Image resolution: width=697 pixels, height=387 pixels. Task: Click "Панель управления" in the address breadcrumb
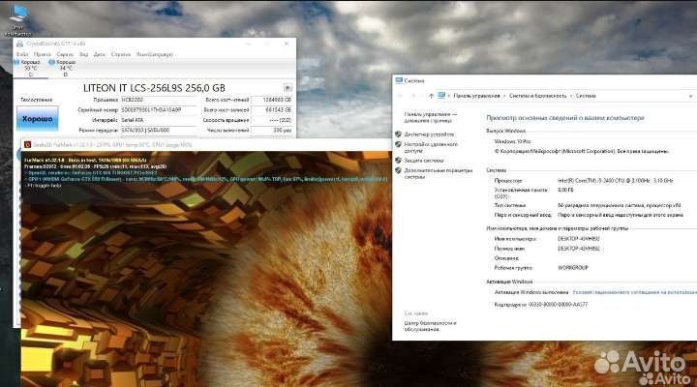click(476, 96)
